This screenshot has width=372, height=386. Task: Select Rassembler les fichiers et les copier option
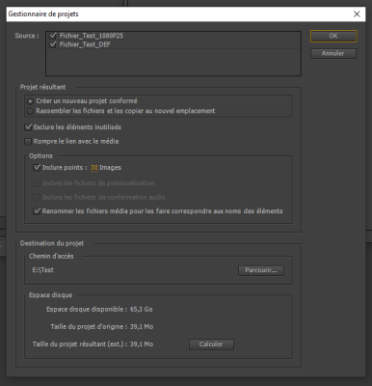coord(30,111)
